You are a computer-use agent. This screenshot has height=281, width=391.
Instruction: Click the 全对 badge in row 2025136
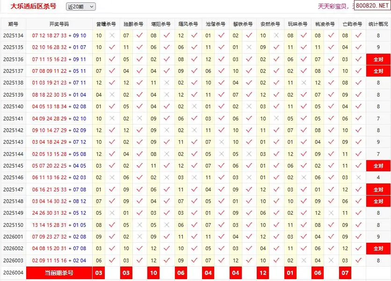point(378,59)
